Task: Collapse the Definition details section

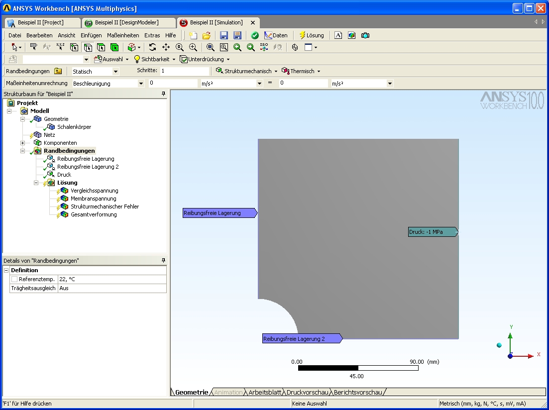Action: pos(6,270)
